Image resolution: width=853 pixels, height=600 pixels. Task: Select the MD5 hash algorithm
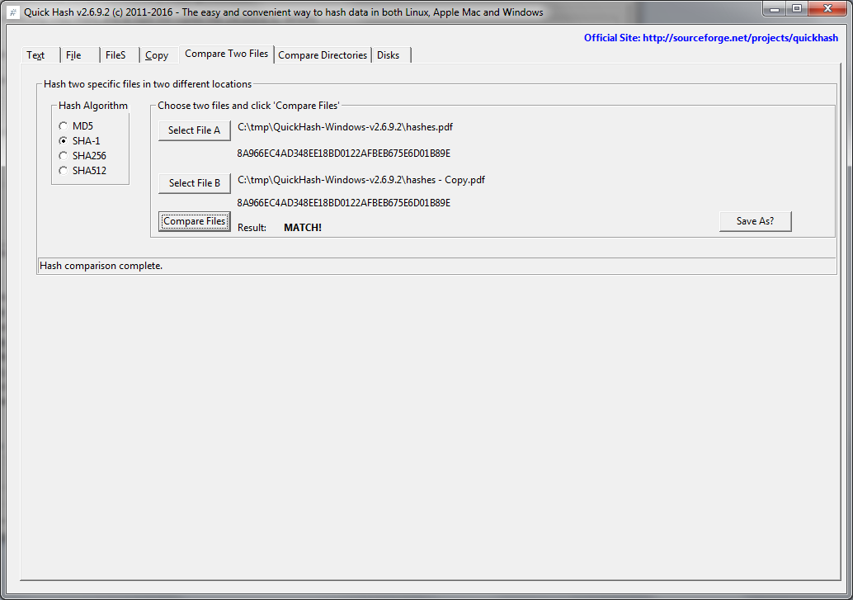tap(64, 126)
